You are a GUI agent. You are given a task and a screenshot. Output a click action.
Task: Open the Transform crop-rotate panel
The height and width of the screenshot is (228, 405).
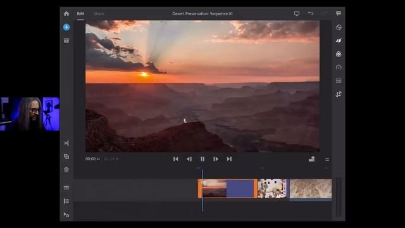pos(339,94)
